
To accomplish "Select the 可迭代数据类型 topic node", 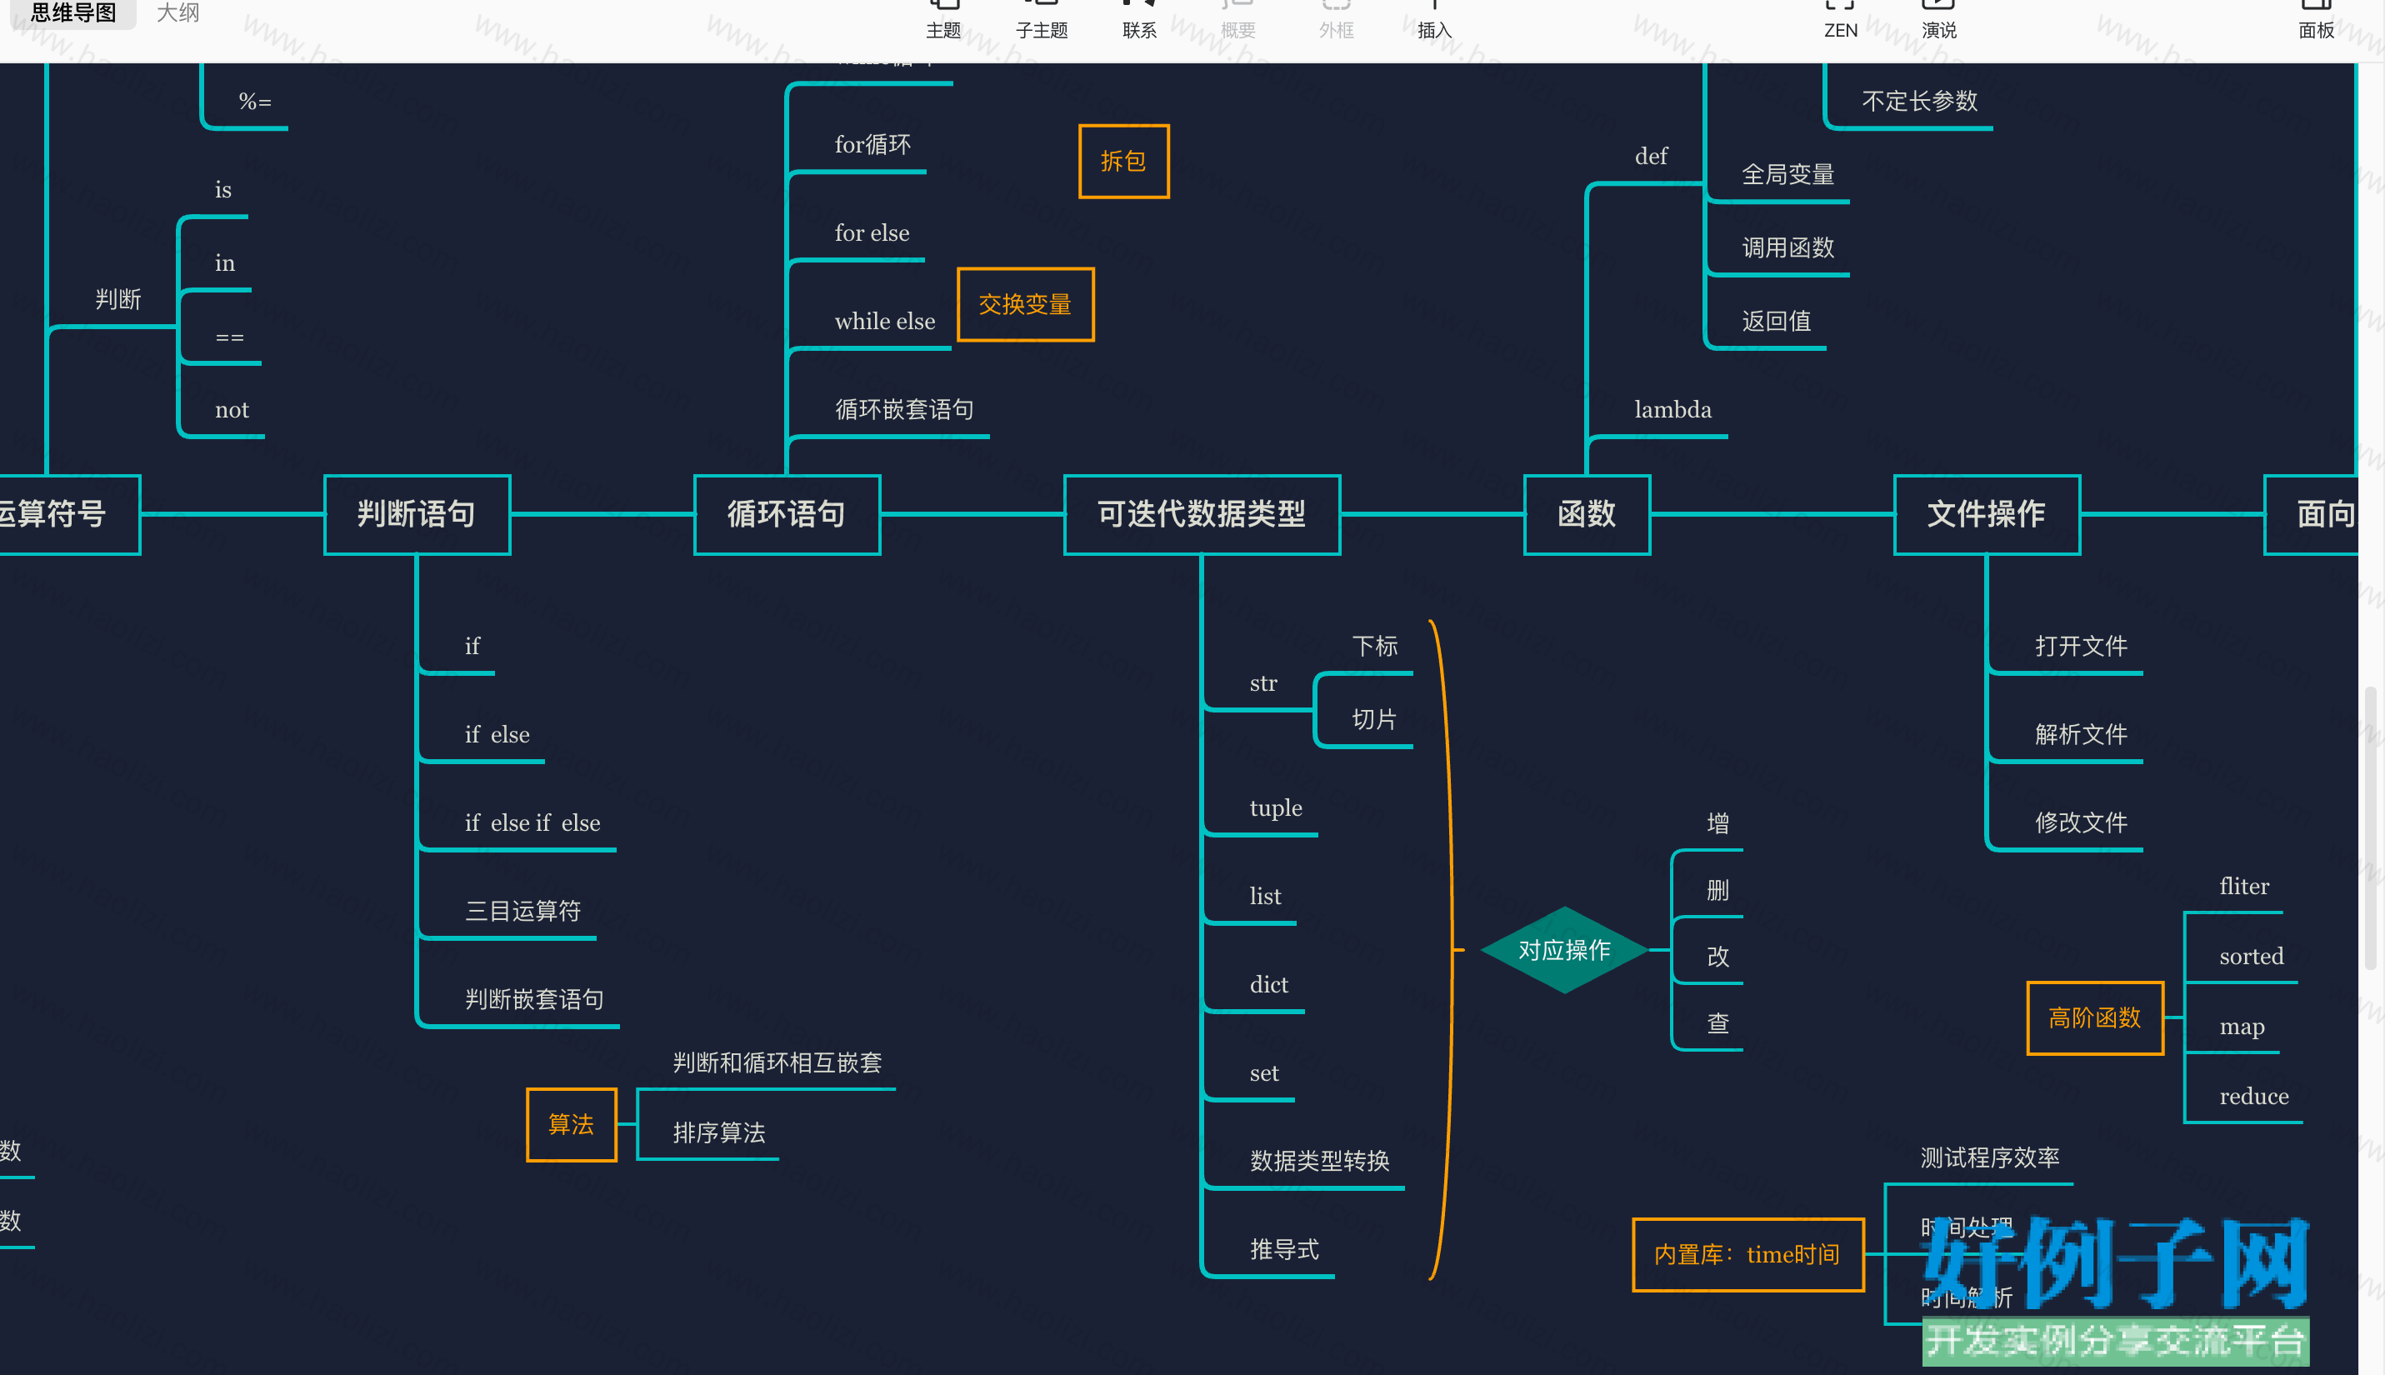I will point(1201,515).
